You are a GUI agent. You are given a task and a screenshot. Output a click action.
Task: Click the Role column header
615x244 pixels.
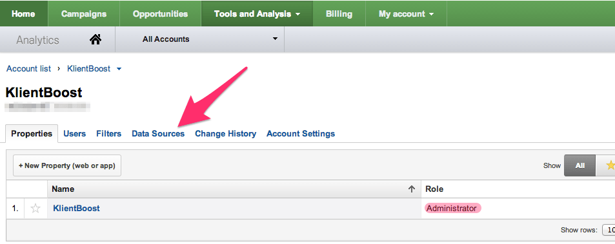tap(518, 189)
